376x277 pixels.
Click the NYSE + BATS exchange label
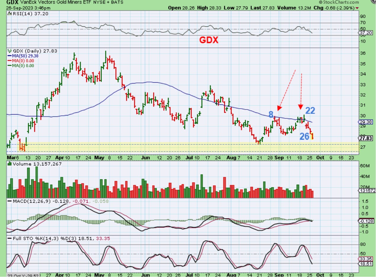[x=108, y=2]
